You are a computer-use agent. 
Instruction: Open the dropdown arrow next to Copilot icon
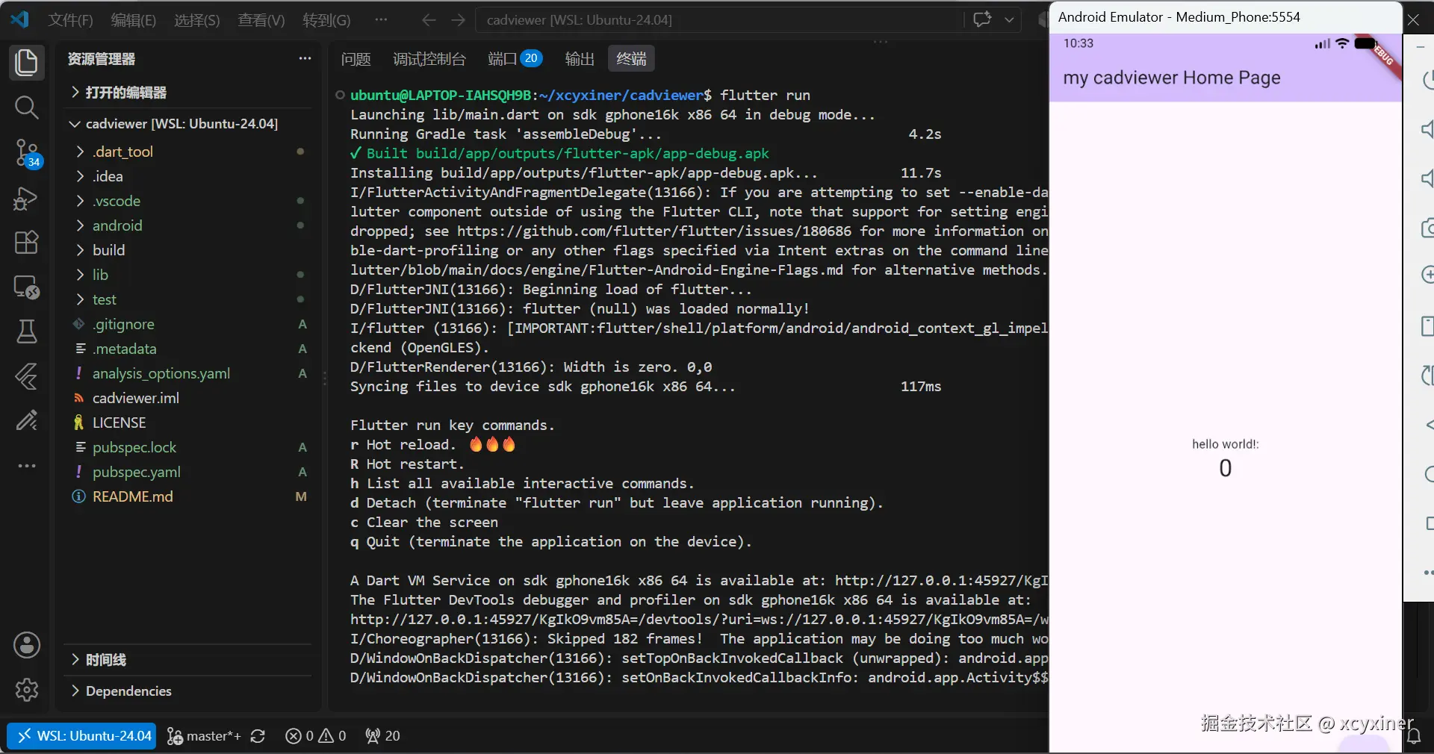[x=1009, y=20]
